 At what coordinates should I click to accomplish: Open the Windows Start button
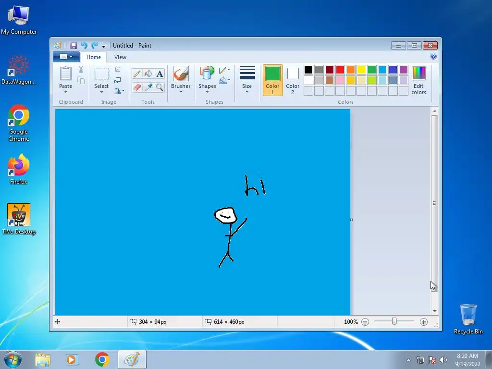point(13,359)
